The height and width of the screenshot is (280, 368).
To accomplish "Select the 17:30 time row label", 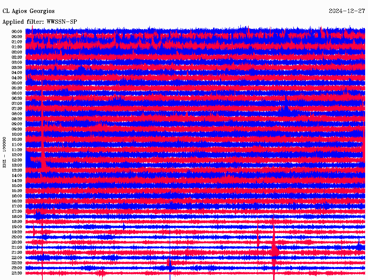I will click(17, 211).
